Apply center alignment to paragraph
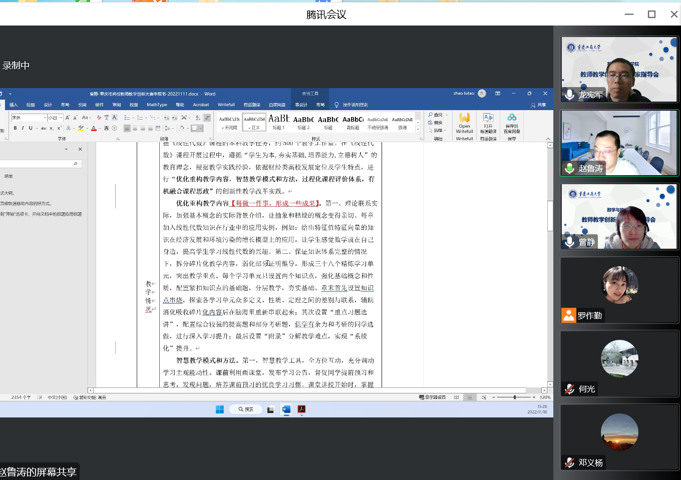Image resolution: width=681 pixels, height=480 pixels. tap(135, 129)
